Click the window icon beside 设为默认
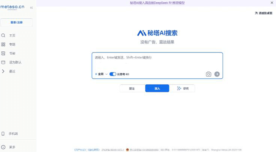276x152 pixels. pos(3,62)
